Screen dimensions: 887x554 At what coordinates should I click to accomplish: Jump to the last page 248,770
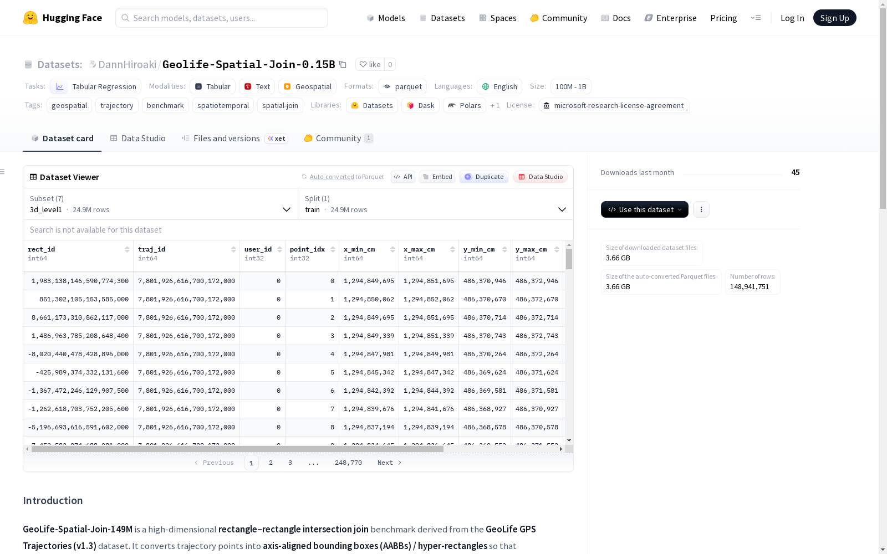348,463
